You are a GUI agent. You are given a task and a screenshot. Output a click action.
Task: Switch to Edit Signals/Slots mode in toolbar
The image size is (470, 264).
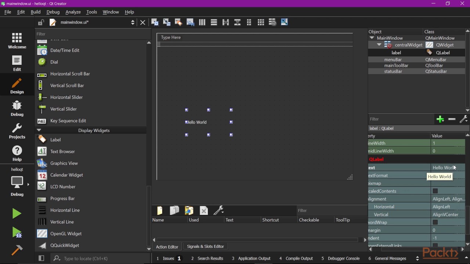coord(167,22)
